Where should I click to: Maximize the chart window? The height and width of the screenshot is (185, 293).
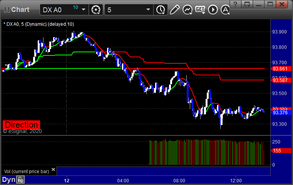(x=270, y=4)
